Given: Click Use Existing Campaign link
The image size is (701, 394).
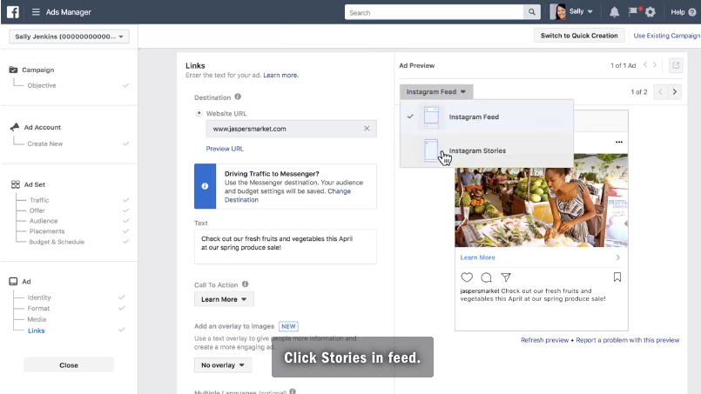Looking at the screenshot, I should tap(666, 36).
